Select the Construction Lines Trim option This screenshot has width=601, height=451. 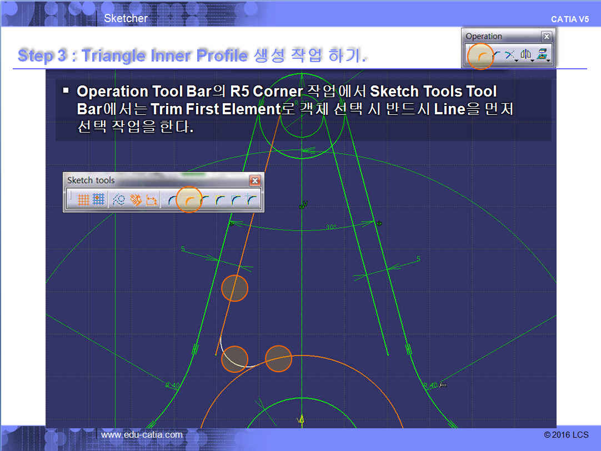click(237, 200)
